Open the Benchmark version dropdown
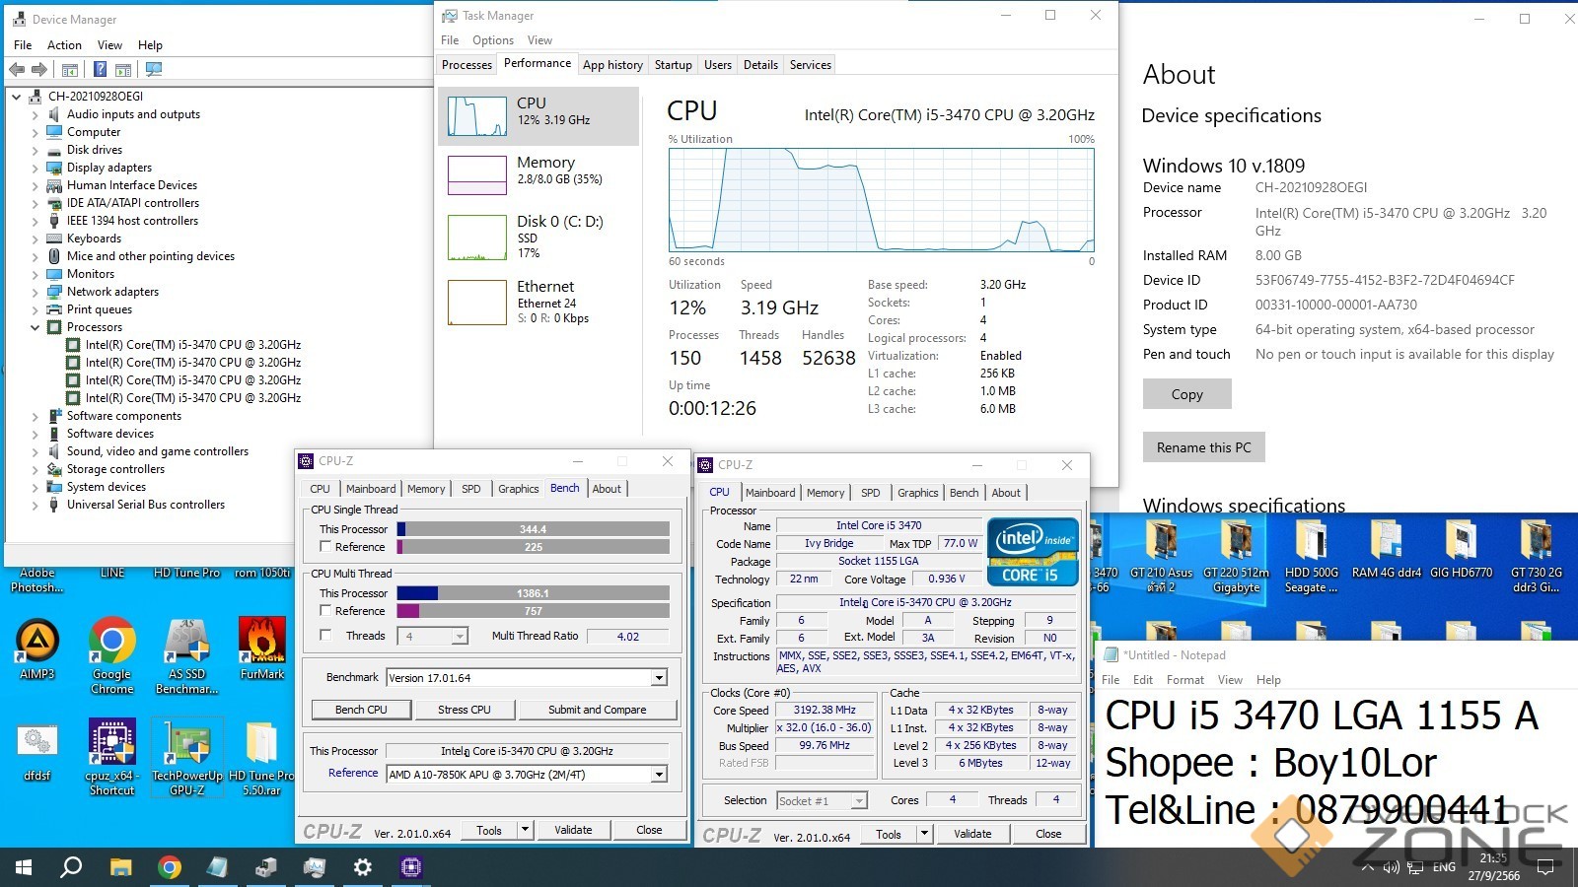1578x887 pixels. pos(659,678)
